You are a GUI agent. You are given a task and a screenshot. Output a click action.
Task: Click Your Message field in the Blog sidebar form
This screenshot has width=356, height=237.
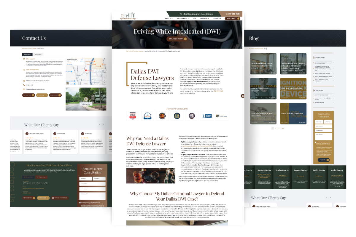point(324,136)
